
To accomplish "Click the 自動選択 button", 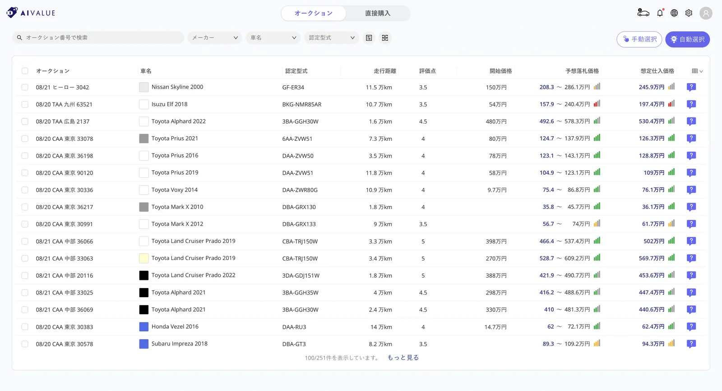I will [687, 39].
